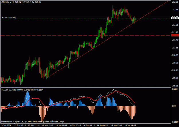Click the MACD zero level label 0.00
Viewport: 179px width, 127px height.
point(174,106)
